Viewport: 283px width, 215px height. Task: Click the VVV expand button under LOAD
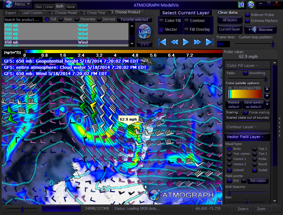[144, 44]
